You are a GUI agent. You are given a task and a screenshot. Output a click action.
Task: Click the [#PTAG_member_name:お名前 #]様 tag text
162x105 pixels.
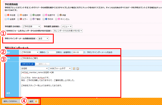(x=38, y=73)
